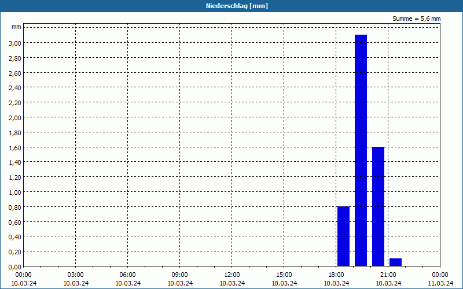Click the 06:00 time axis label
The image size is (463, 289).
[127, 275]
